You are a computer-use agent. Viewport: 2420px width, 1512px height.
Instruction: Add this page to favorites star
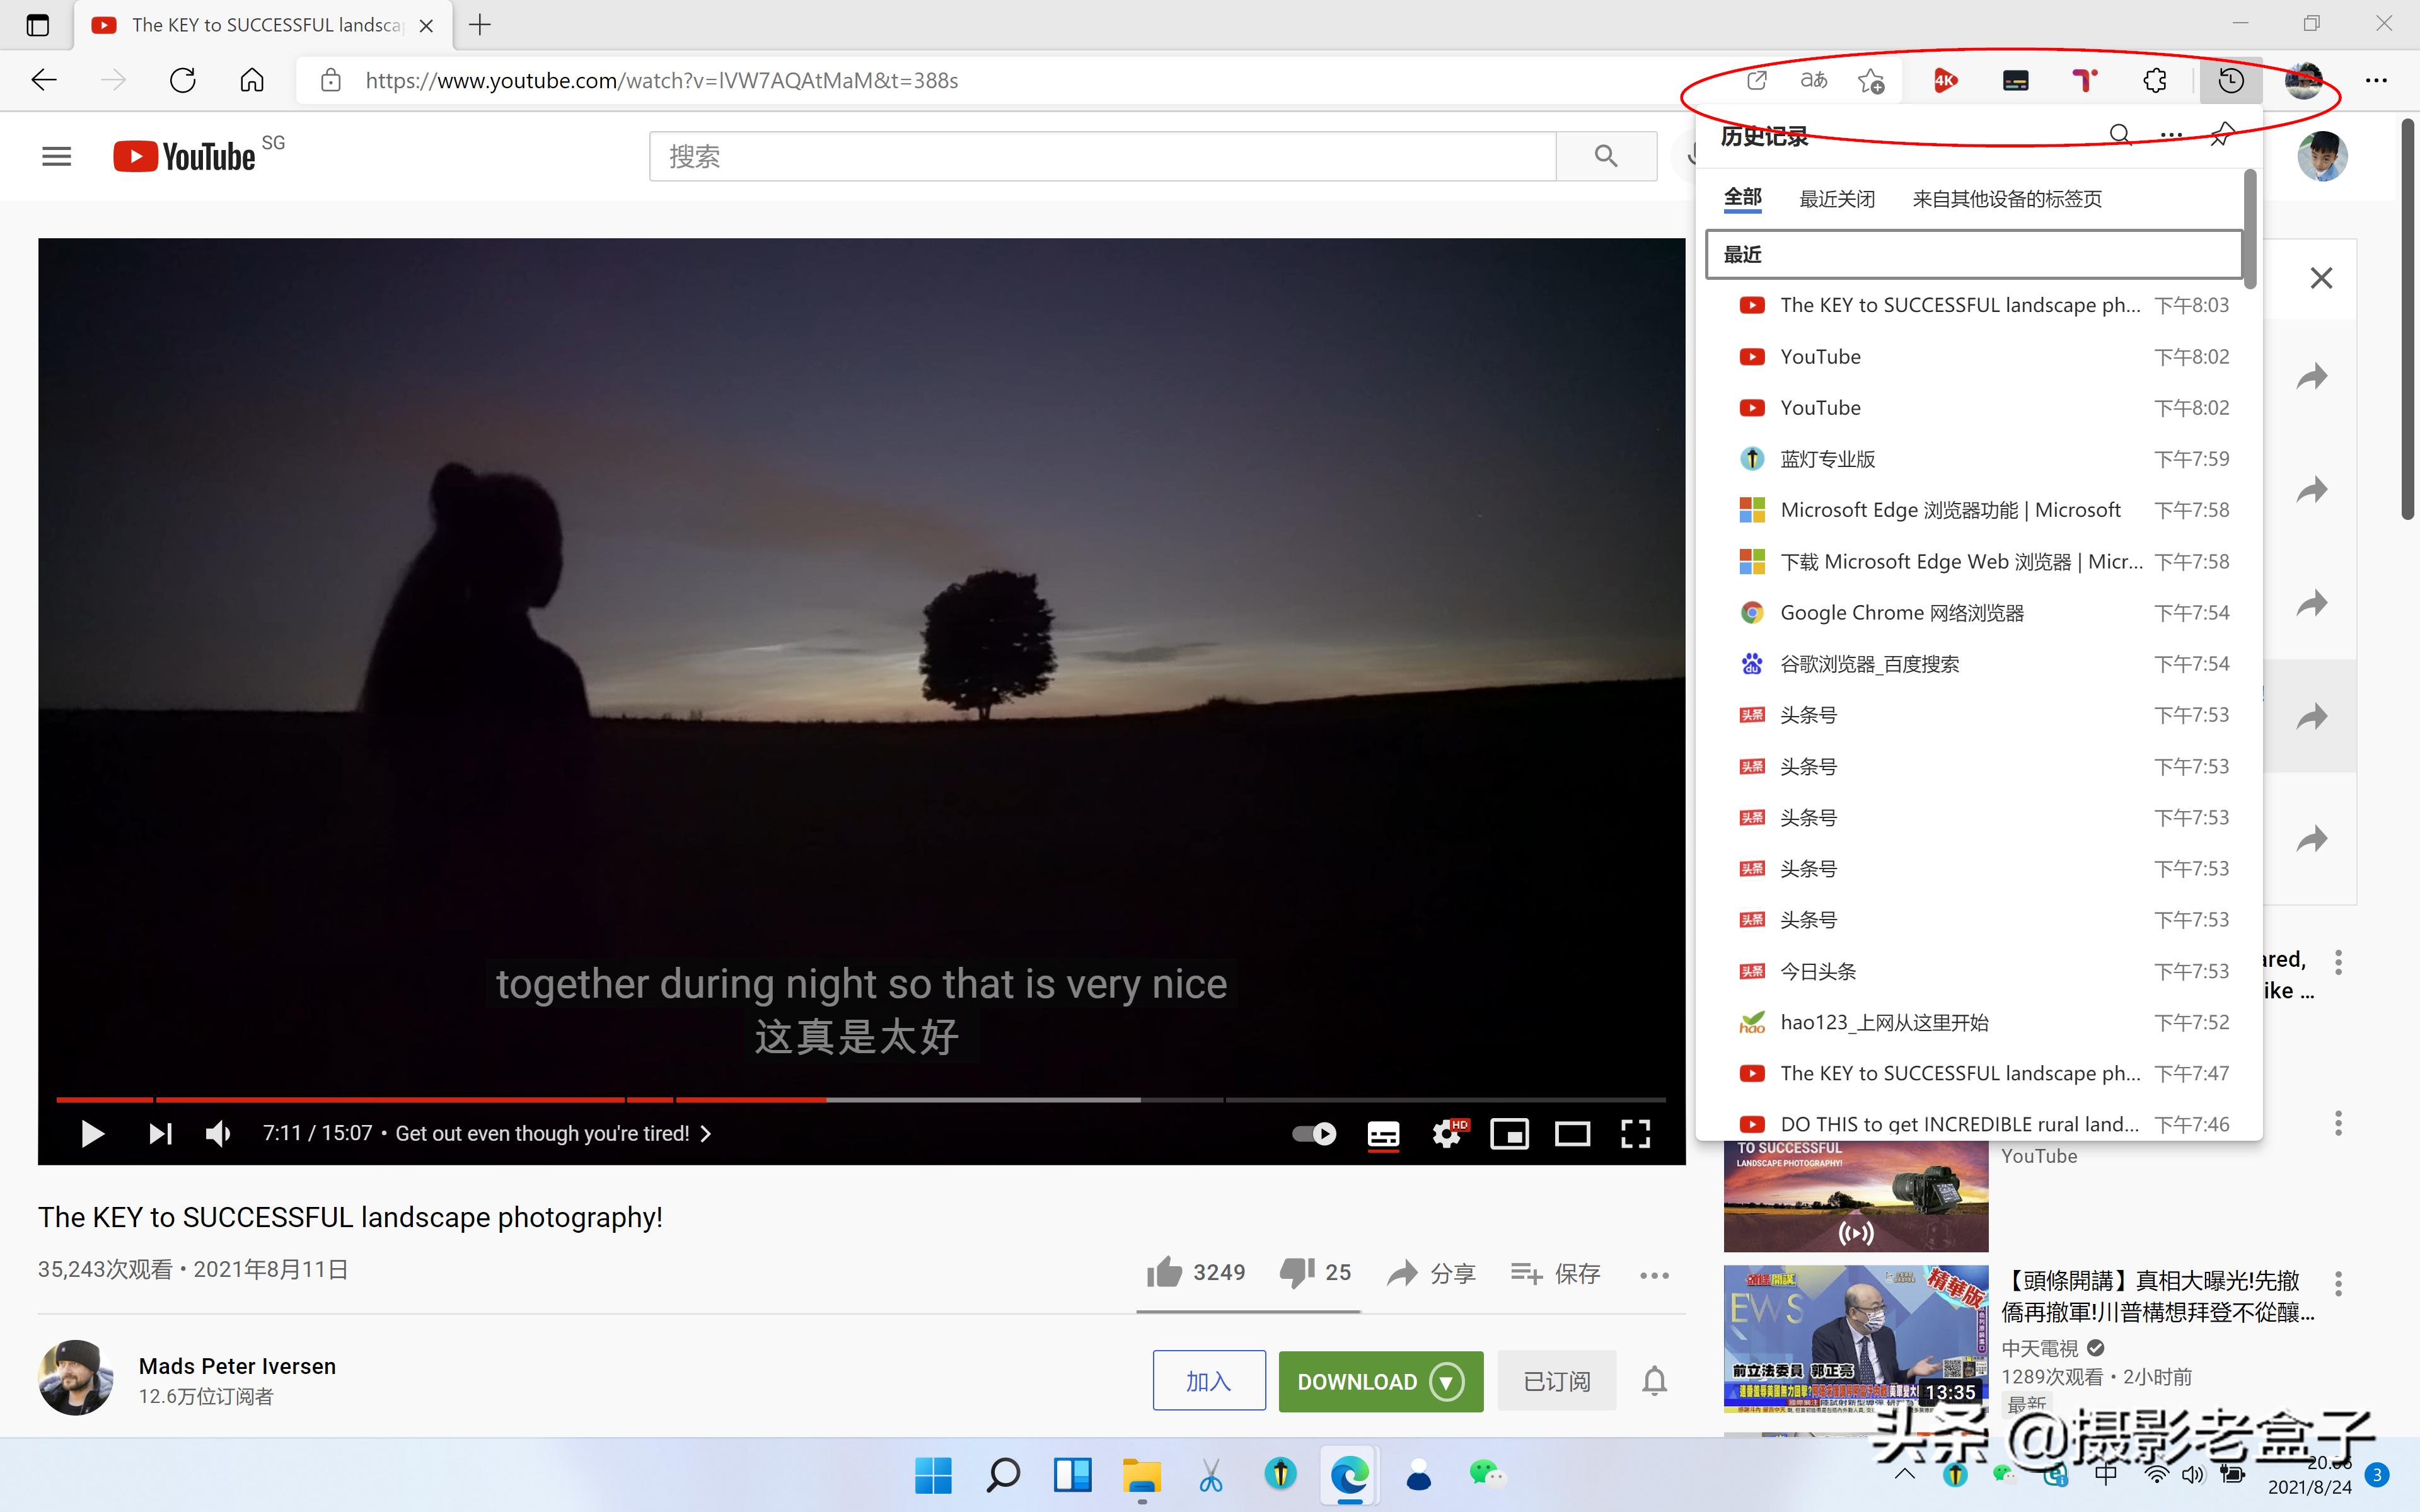(x=1870, y=80)
